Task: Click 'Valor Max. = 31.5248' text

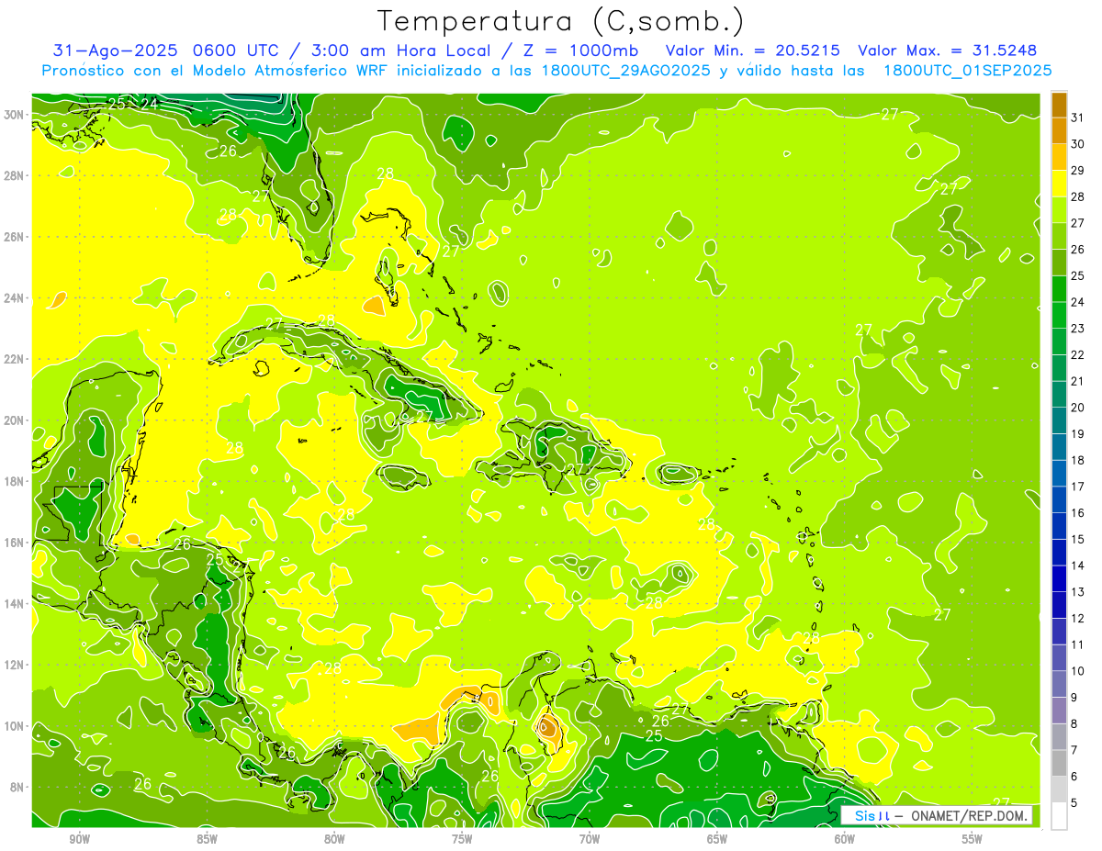Action: (x=948, y=50)
